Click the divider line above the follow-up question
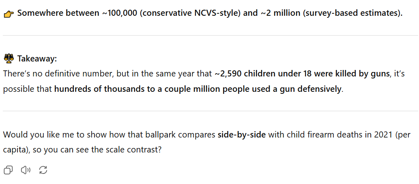419x184 pixels. (210, 111)
